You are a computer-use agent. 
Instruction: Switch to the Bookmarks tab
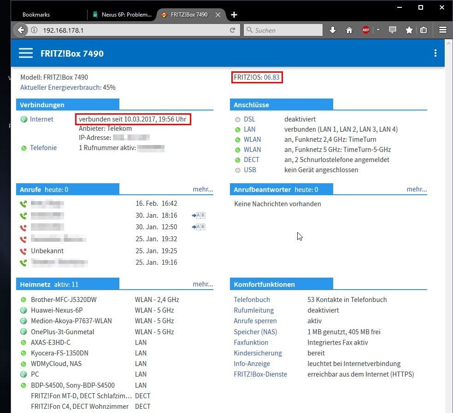pyautogui.click(x=36, y=15)
